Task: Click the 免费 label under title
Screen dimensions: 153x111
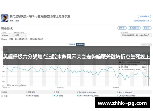Action: (x=11, y=21)
